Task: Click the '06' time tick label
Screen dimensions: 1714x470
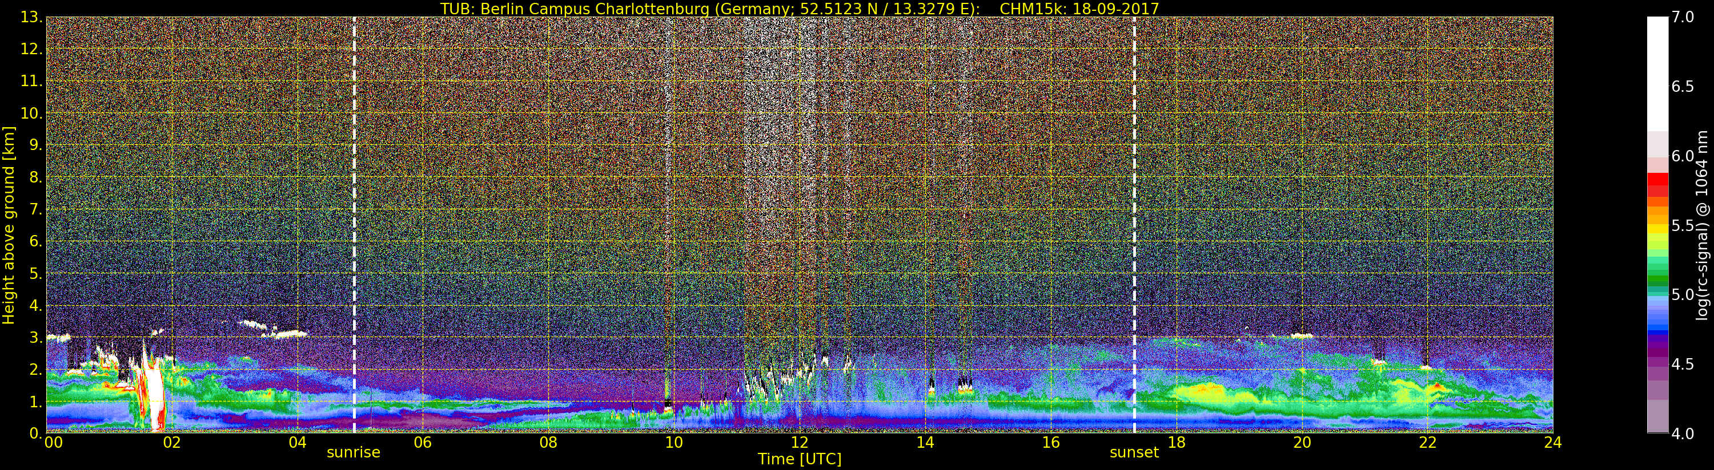Action: click(423, 443)
